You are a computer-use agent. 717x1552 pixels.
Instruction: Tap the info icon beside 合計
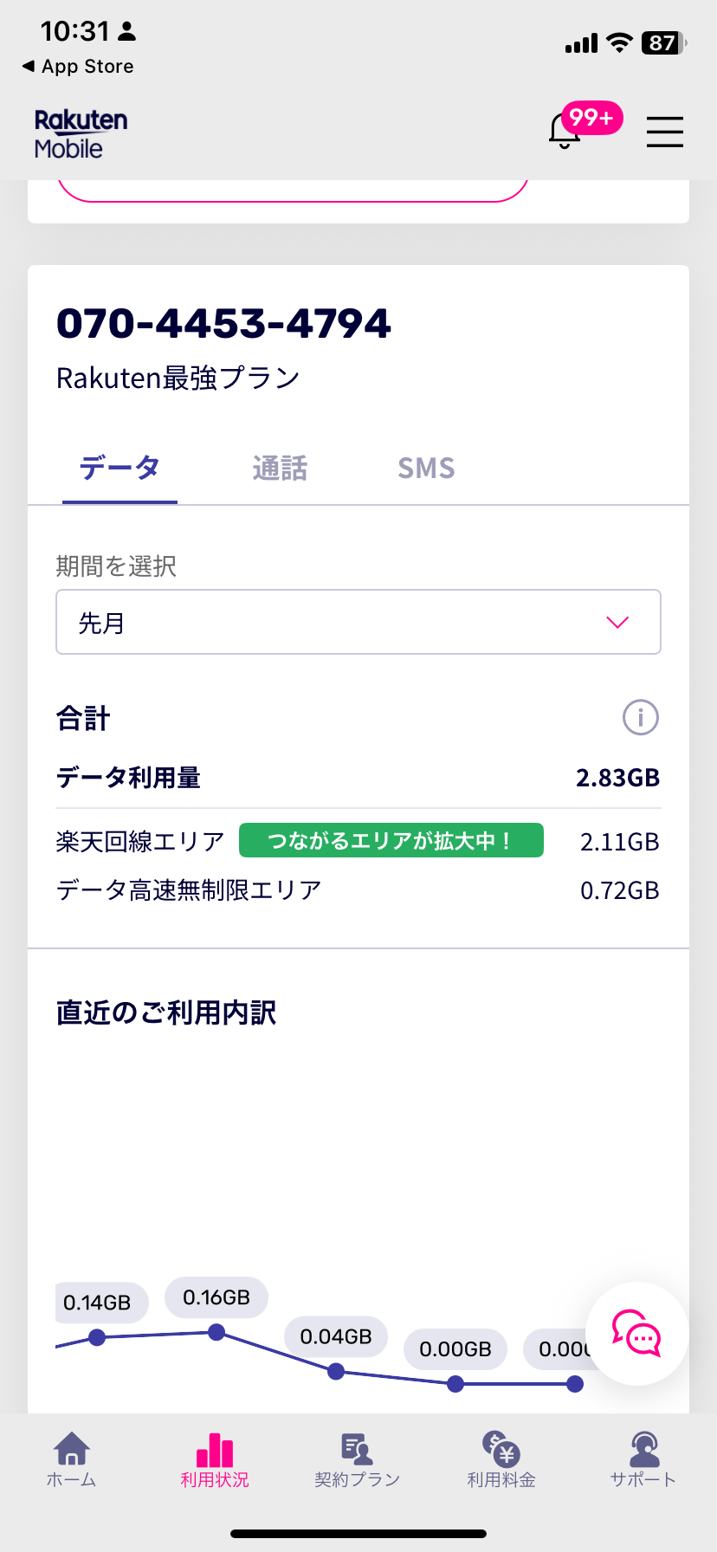(x=641, y=717)
